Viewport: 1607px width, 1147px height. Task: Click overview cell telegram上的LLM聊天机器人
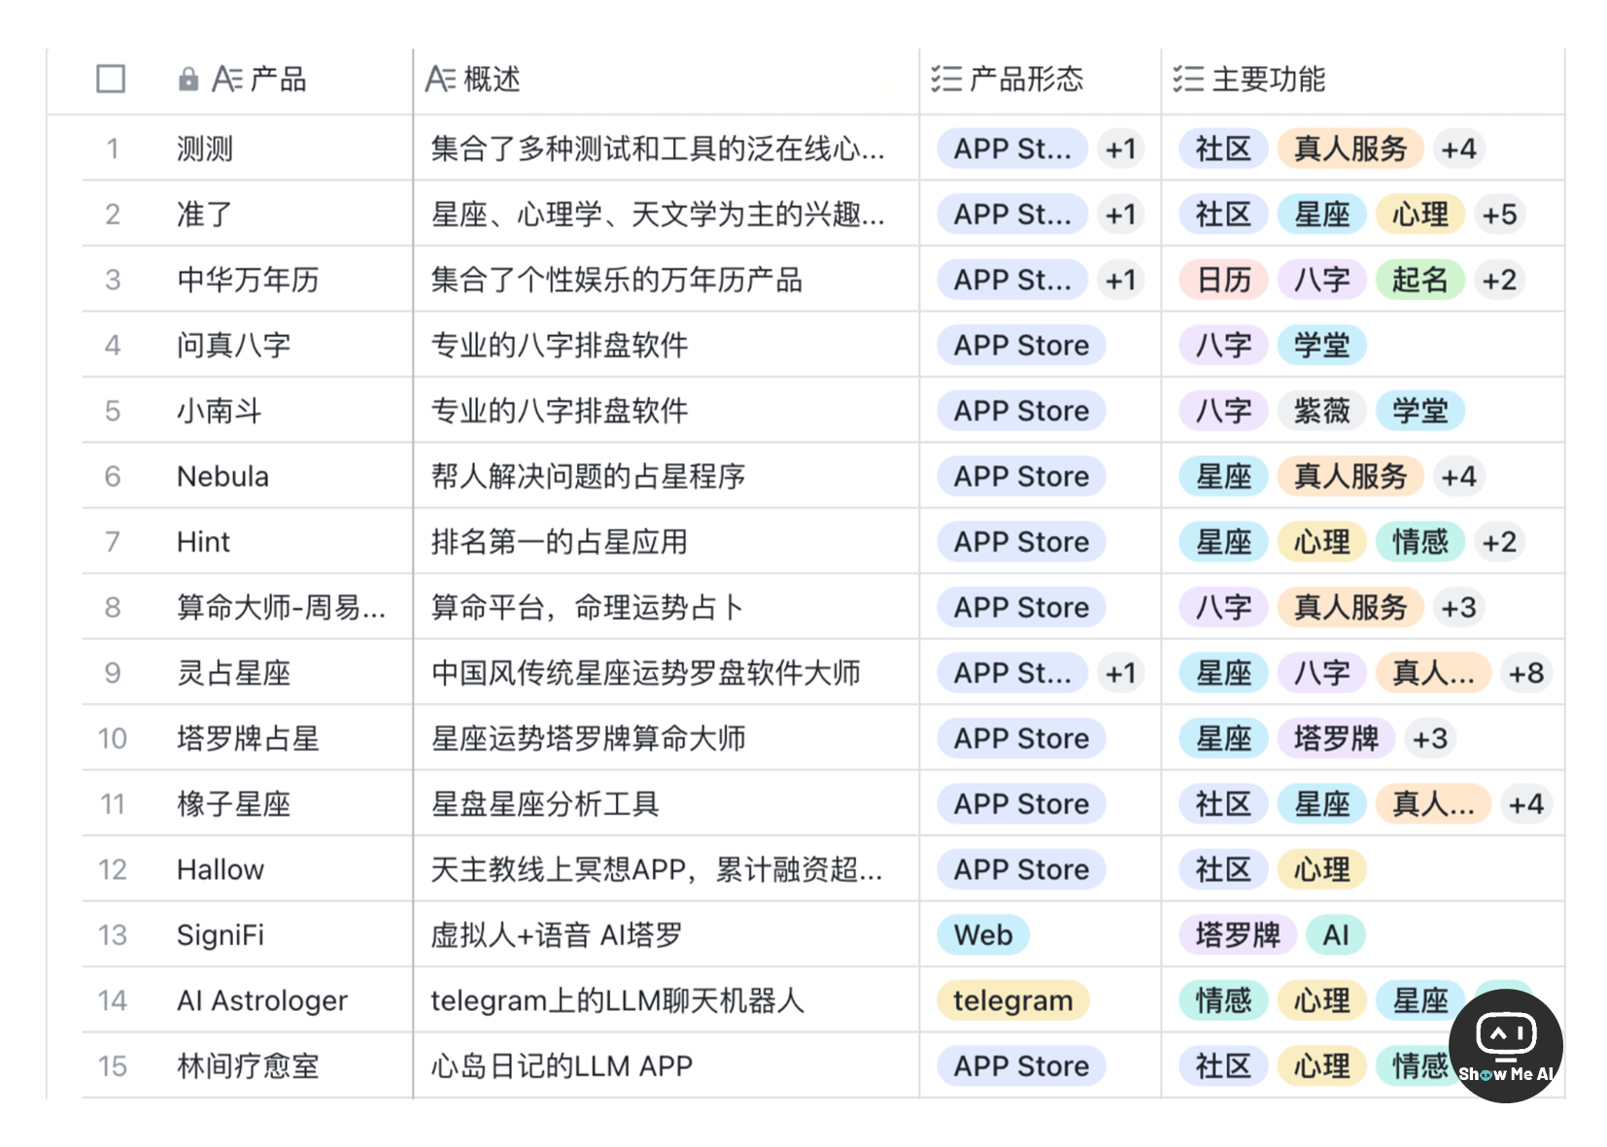click(618, 1000)
